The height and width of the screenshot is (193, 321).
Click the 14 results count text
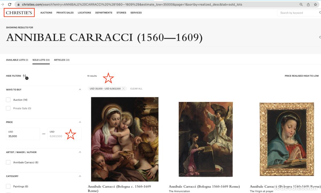[92, 76]
